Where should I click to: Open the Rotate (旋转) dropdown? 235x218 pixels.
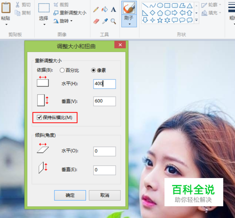click(63, 21)
